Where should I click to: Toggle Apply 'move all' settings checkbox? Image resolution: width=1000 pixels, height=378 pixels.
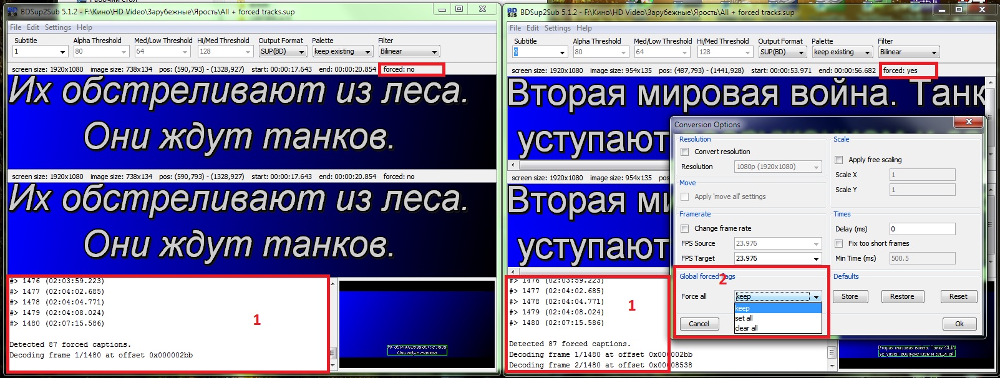[685, 196]
